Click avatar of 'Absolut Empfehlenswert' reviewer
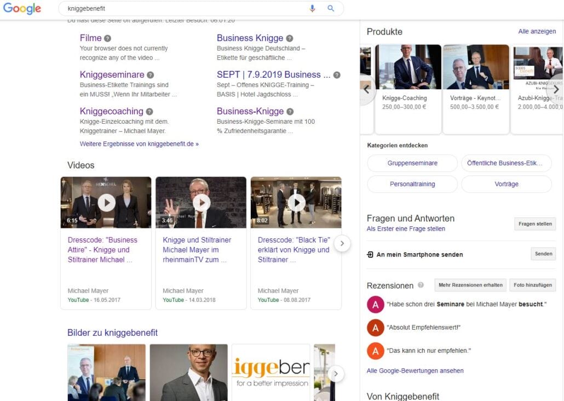Viewport: 564px width, 401px height. [x=376, y=328]
